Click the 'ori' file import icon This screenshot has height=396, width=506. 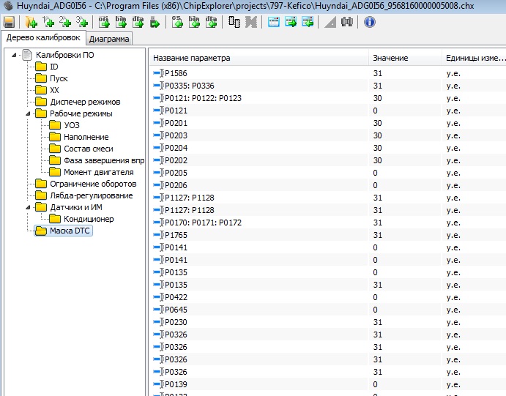click(104, 23)
